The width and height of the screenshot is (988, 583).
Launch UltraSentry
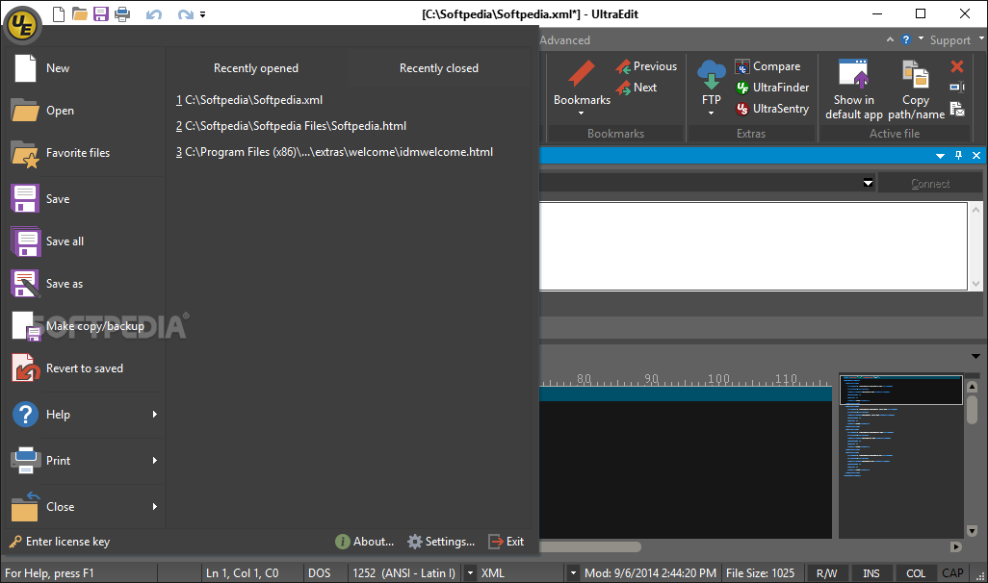coord(772,109)
